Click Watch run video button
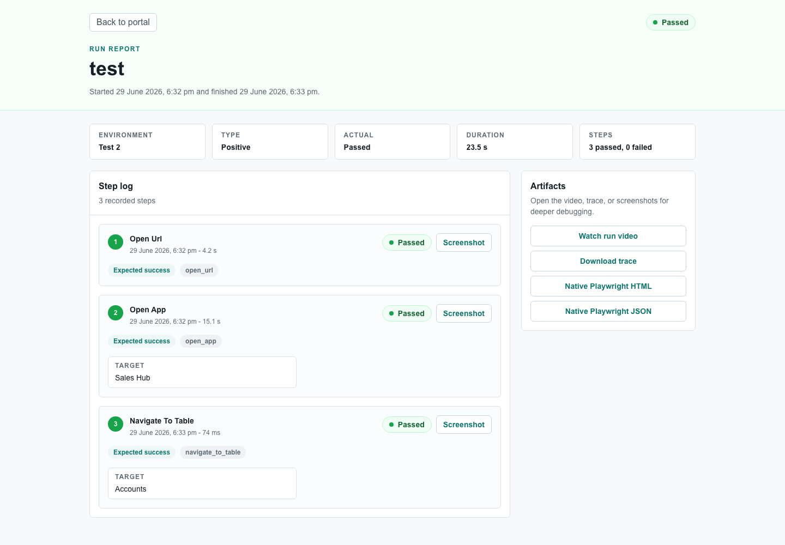 click(608, 236)
